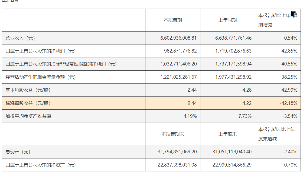Select the 上年同期 column header
The width and height of the screenshot is (303, 173).
228,20
